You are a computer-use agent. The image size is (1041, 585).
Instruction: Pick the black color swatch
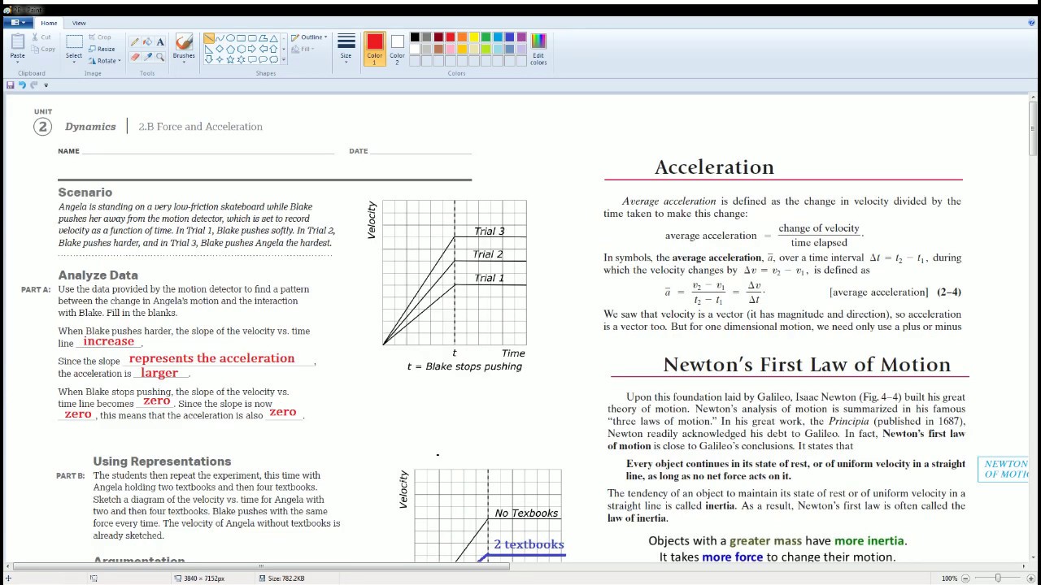415,37
